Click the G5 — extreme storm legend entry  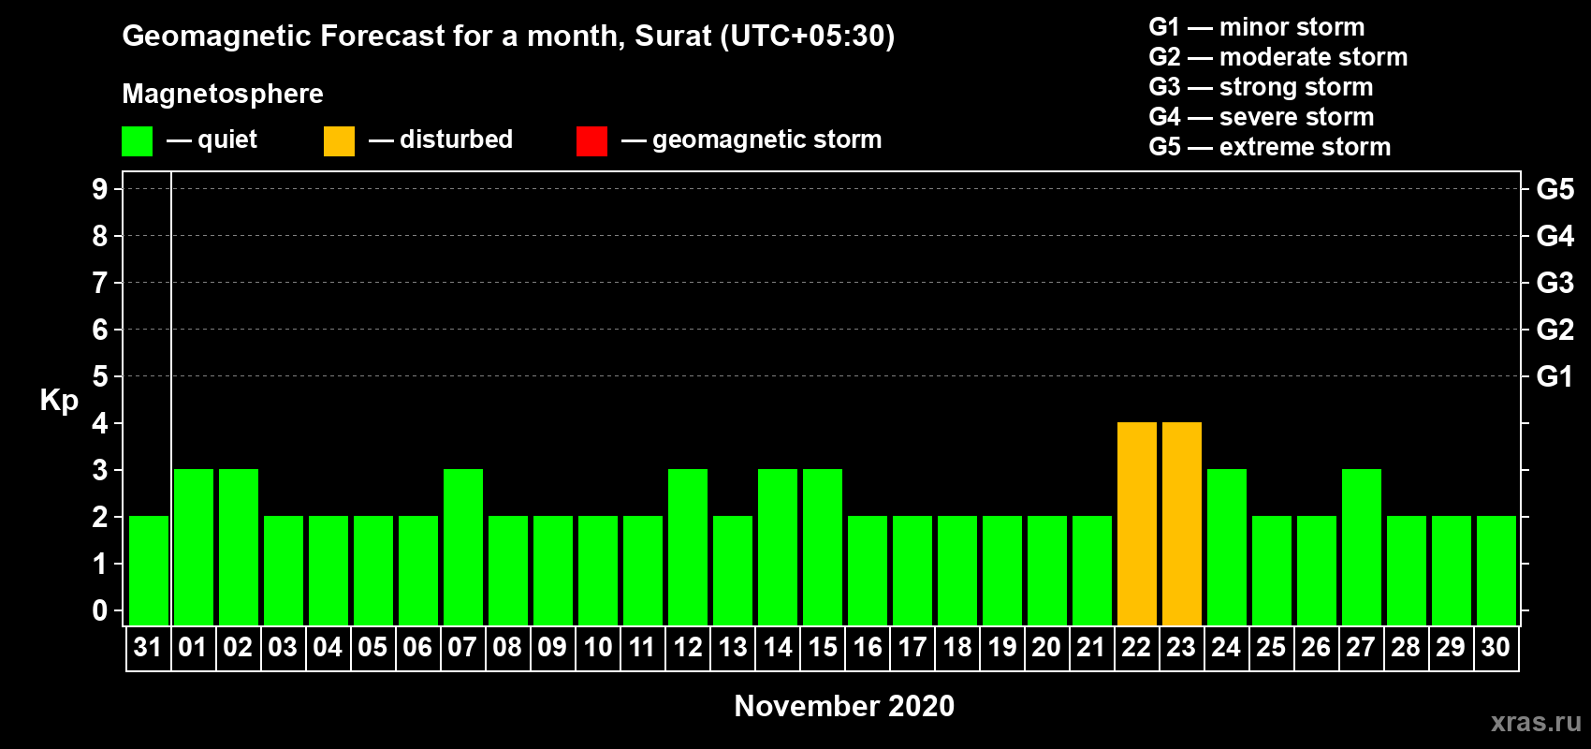click(1270, 147)
